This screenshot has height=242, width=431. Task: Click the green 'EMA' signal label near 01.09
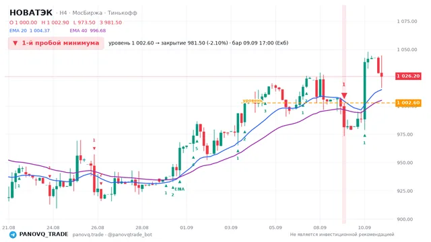(180, 189)
